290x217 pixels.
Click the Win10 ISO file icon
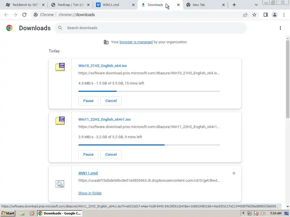(60, 67)
